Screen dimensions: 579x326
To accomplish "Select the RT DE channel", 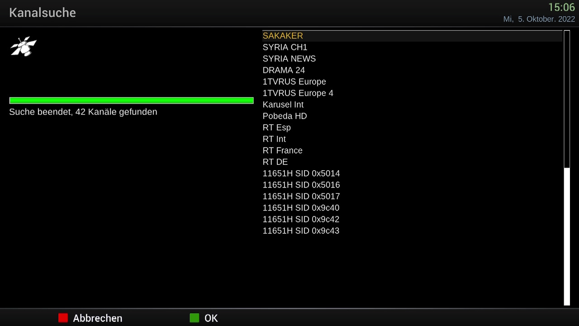I will [412, 162].
